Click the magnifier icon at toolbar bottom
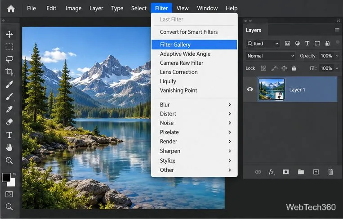Screen dimensions: 343x219 coord(9,207)
